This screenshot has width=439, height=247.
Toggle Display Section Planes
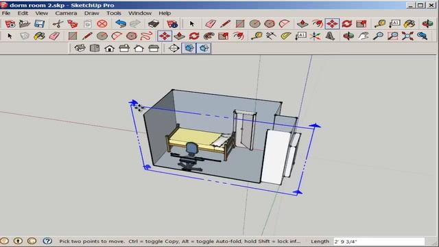click(189, 48)
